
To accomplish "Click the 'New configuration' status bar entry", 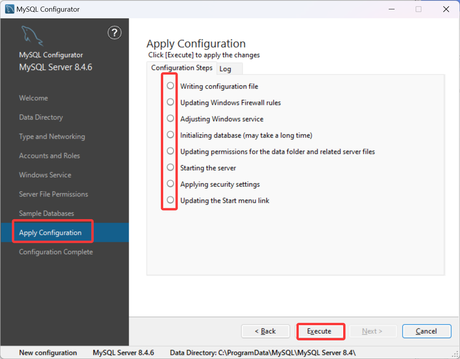I will click(48, 353).
